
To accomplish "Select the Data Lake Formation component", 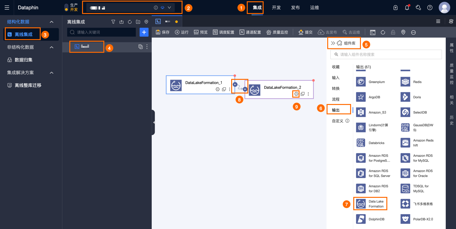I will 370,204.
